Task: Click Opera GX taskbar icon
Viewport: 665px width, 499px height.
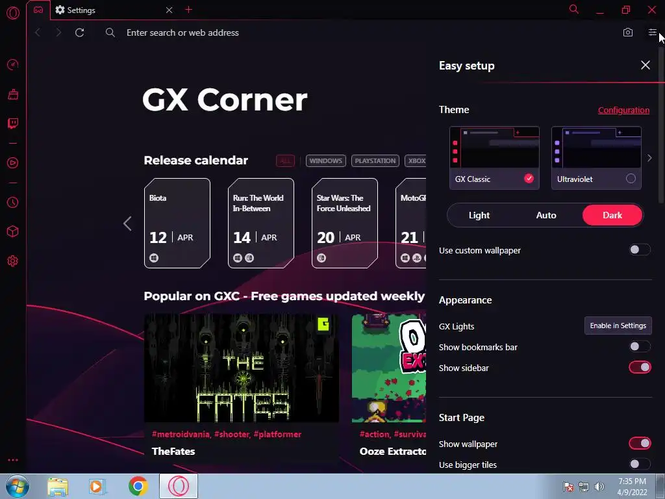Action: [x=179, y=486]
